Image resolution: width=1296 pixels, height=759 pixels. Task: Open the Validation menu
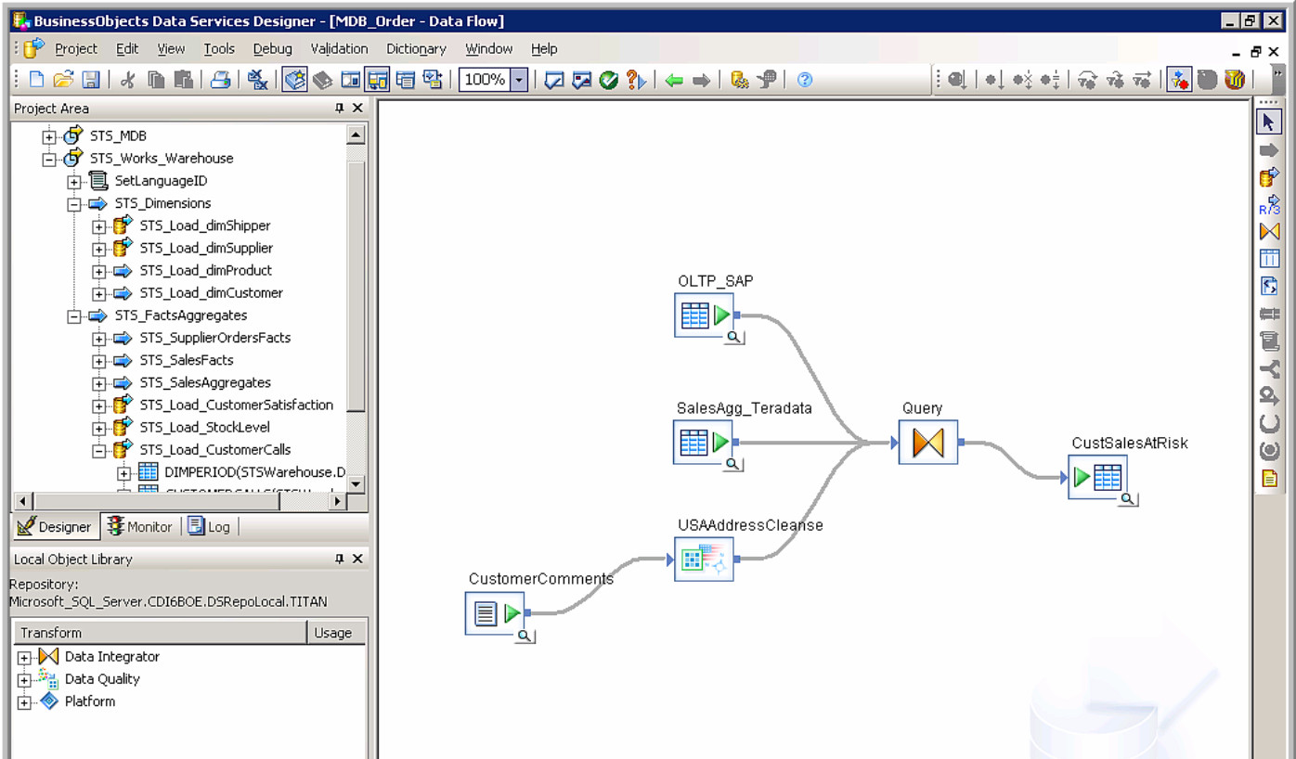339,48
